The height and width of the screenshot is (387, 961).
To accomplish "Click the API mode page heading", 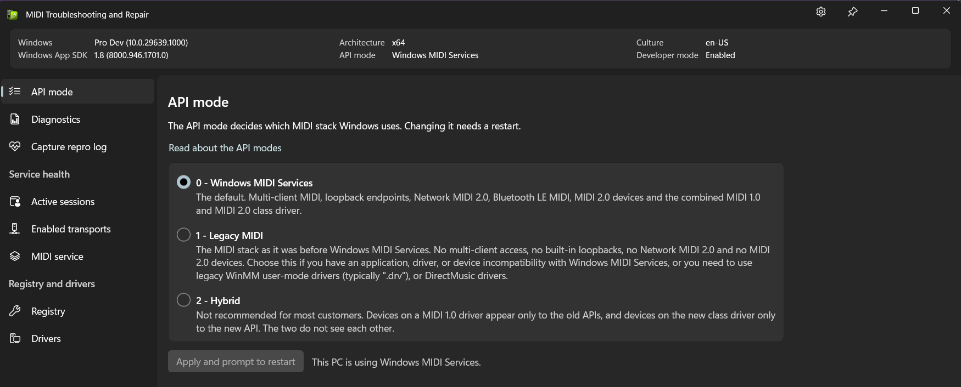I will coord(198,102).
